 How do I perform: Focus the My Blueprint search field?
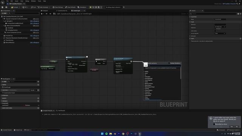pyautogui.click(x=22, y=82)
